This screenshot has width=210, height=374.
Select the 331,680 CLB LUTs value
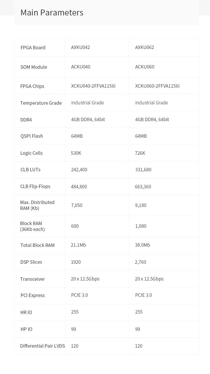pos(143,169)
